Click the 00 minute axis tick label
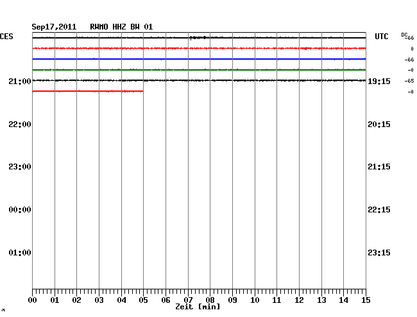 point(33,300)
